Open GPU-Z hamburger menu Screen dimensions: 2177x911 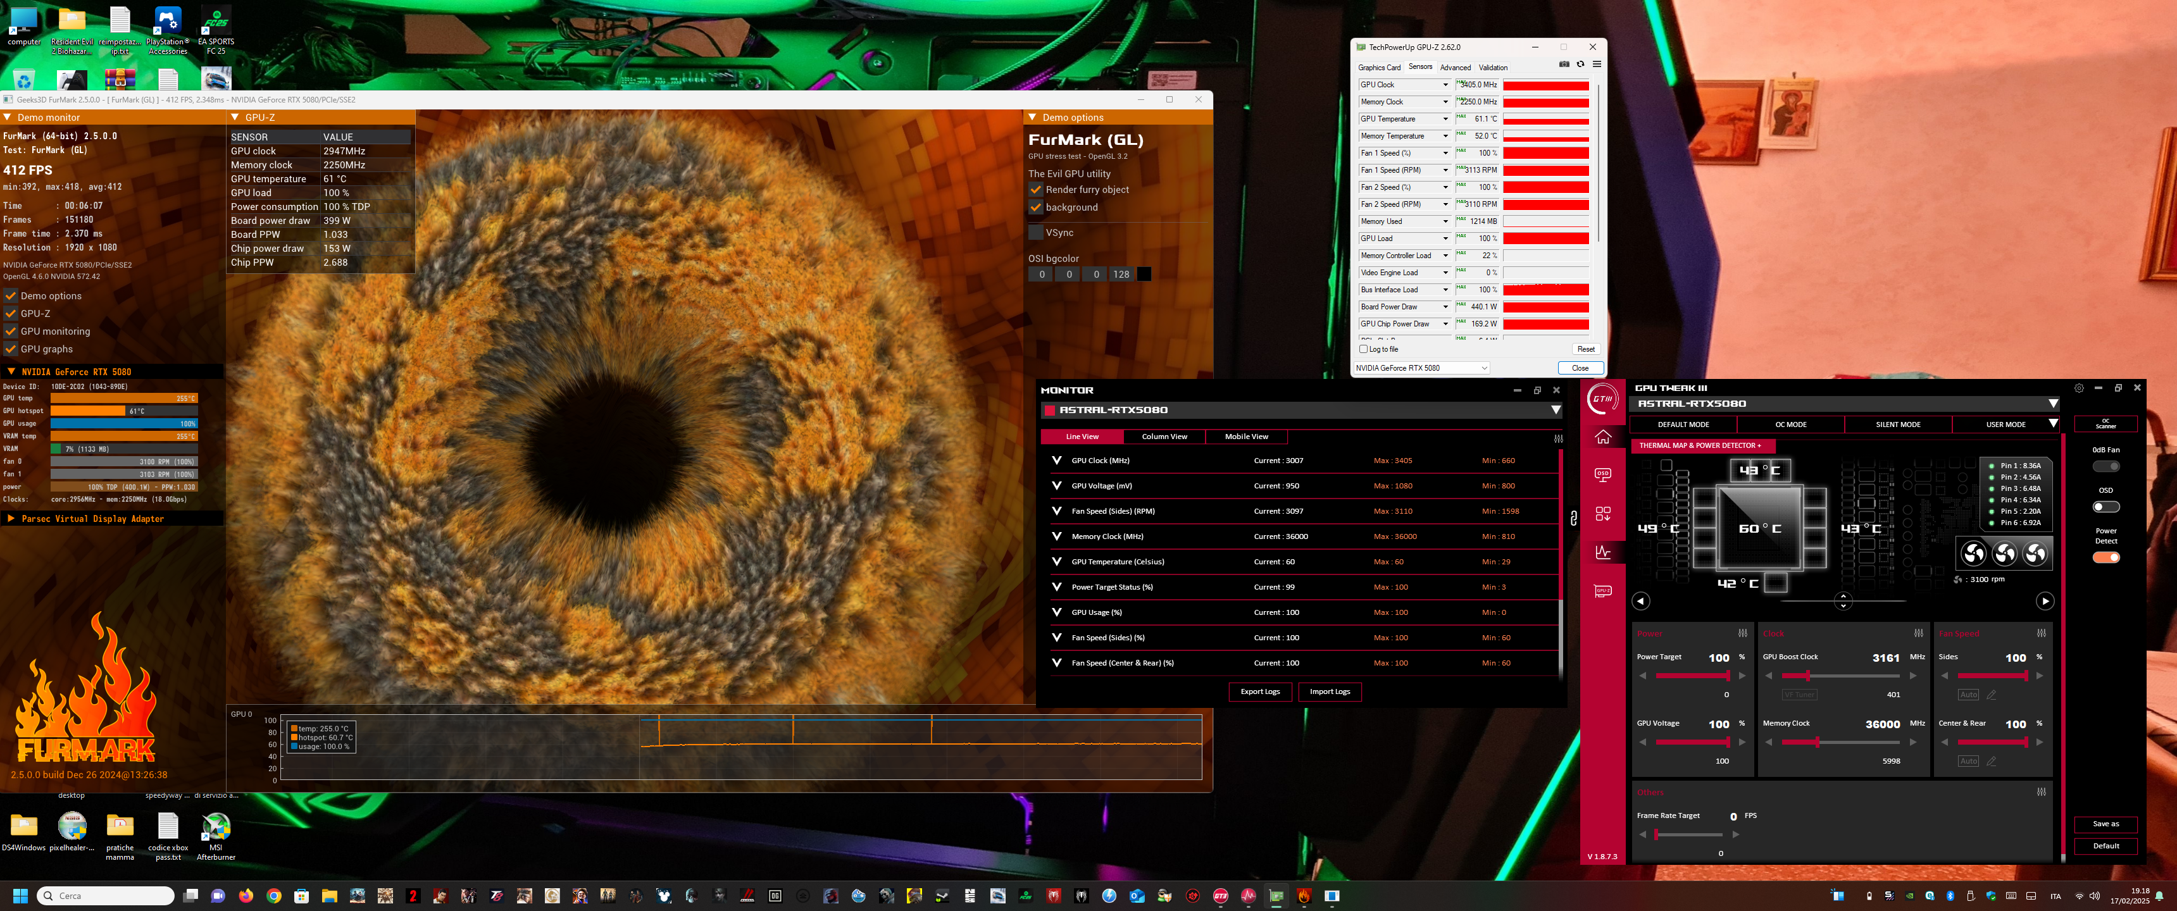pos(1597,65)
